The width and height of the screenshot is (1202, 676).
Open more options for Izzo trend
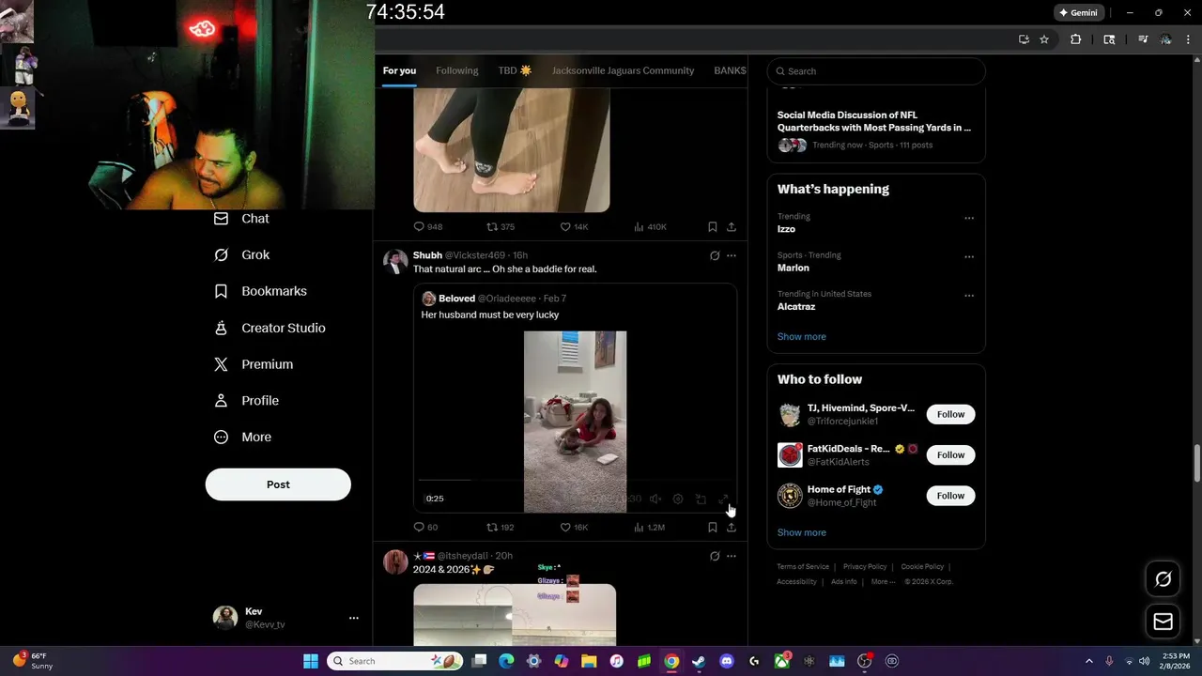tap(969, 218)
